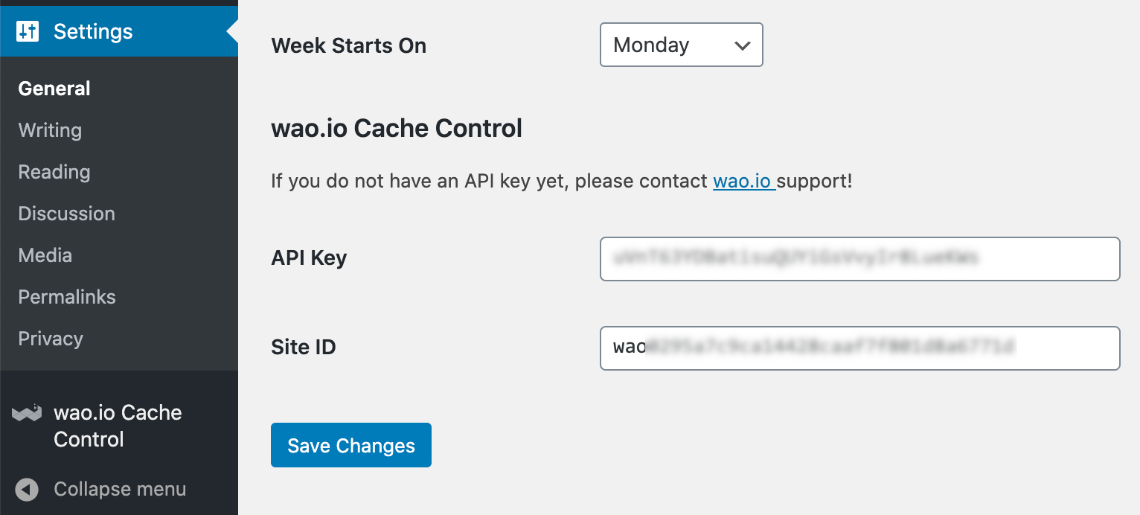Open the Week Starts On dropdown

681,45
